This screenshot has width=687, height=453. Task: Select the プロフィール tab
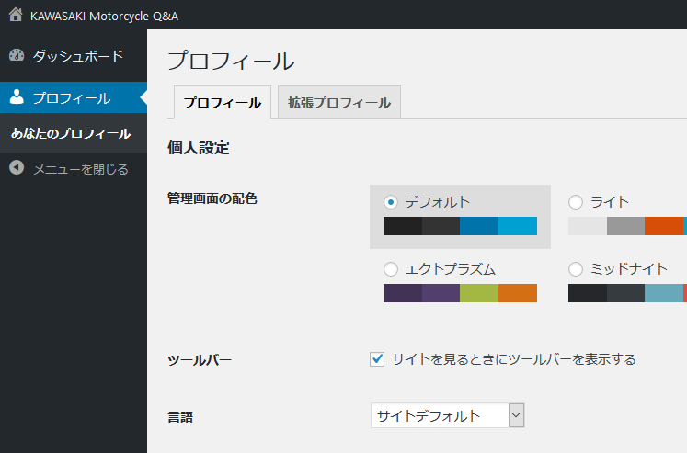coord(223,102)
